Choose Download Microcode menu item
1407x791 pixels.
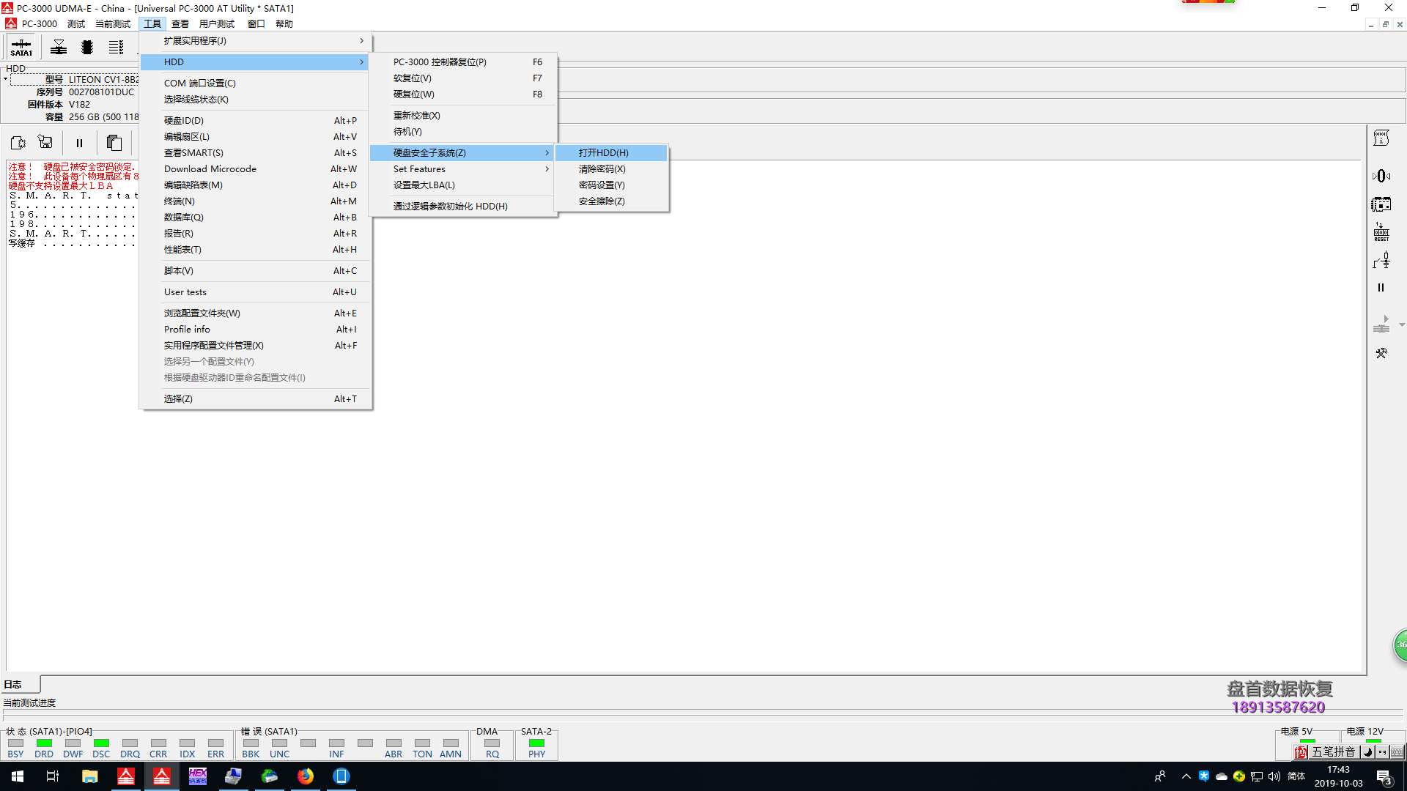(x=255, y=169)
